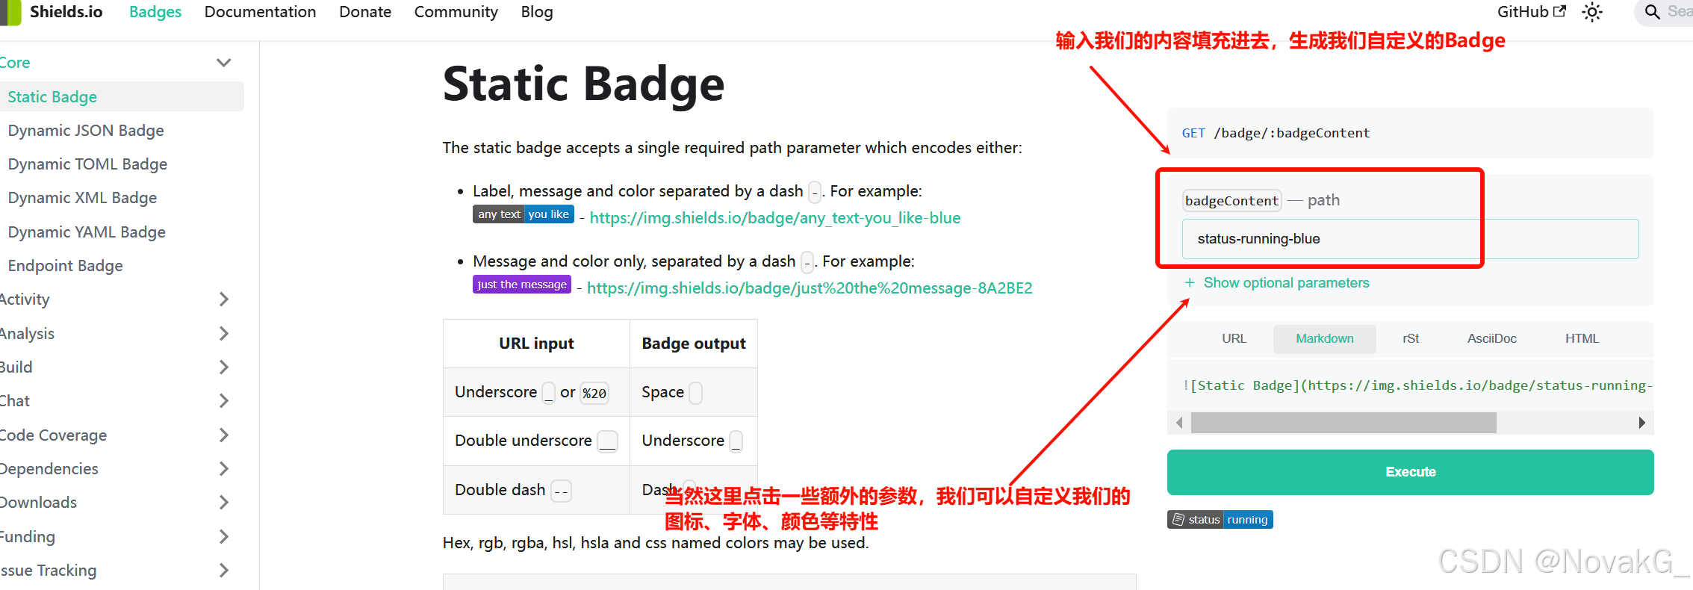Click the purple 'just the message' badge
Image resolution: width=1693 pixels, height=590 pixels.
(x=522, y=285)
